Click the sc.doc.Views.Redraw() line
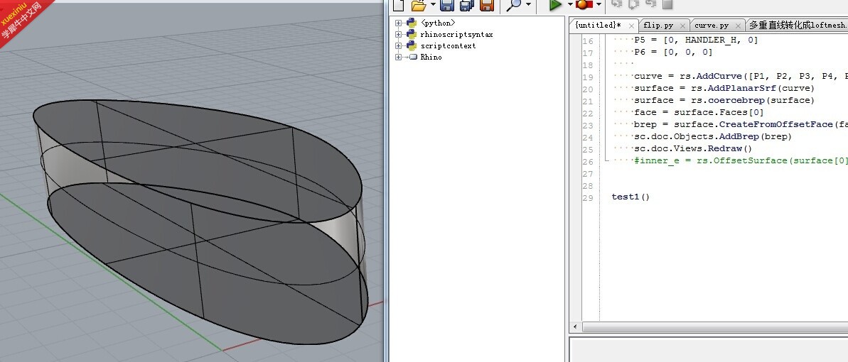The image size is (848, 362). pyautogui.click(x=693, y=148)
